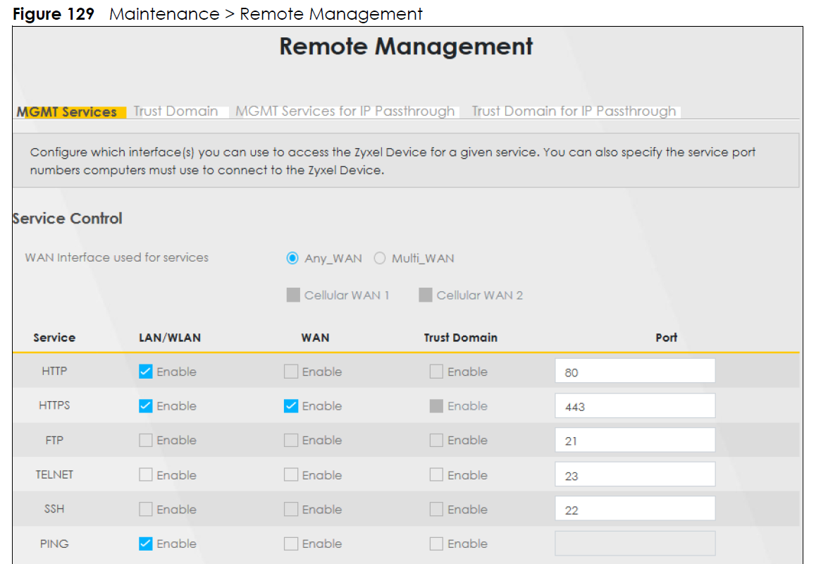Uncheck HTTPS WAN Enable checkbox

pyautogui.click(x=291, y=406)
